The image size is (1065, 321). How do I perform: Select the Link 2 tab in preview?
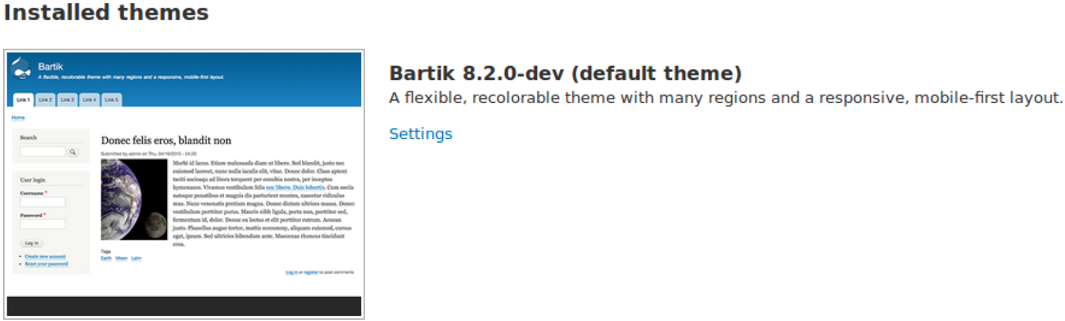(45, 99)
